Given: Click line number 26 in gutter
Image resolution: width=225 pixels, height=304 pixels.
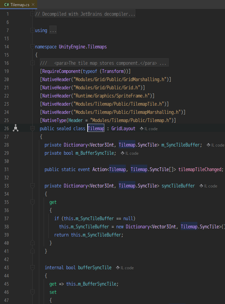Looking at the screenshot, I should (x=6, y=128).
